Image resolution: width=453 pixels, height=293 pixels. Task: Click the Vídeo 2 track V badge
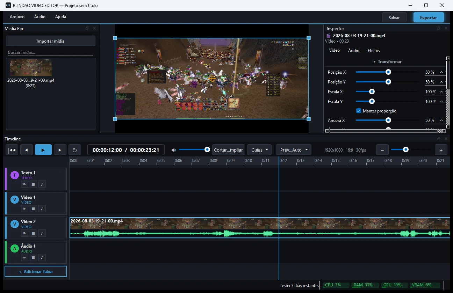(x=14, y=224)
